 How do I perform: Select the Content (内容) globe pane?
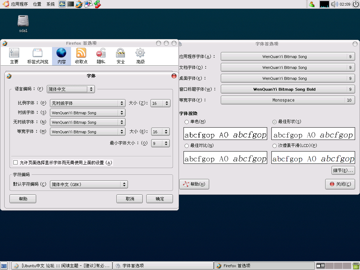(x=62, y=56)
